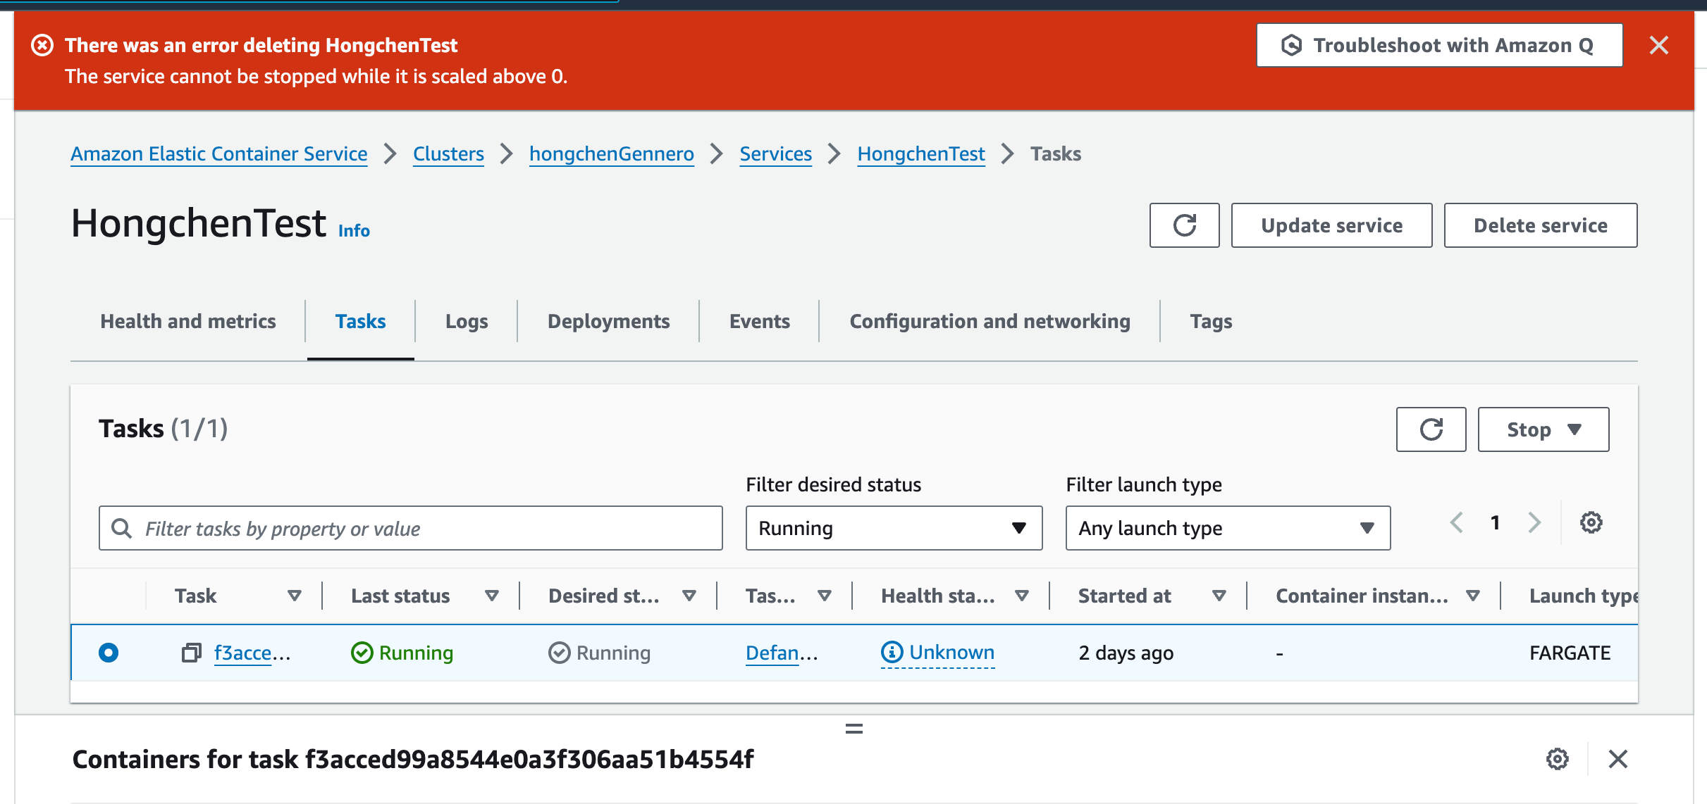Viewport: 1707px width, 804px height.
Task: Open Tasks table preferences gear
Action: click(1591, 522)
